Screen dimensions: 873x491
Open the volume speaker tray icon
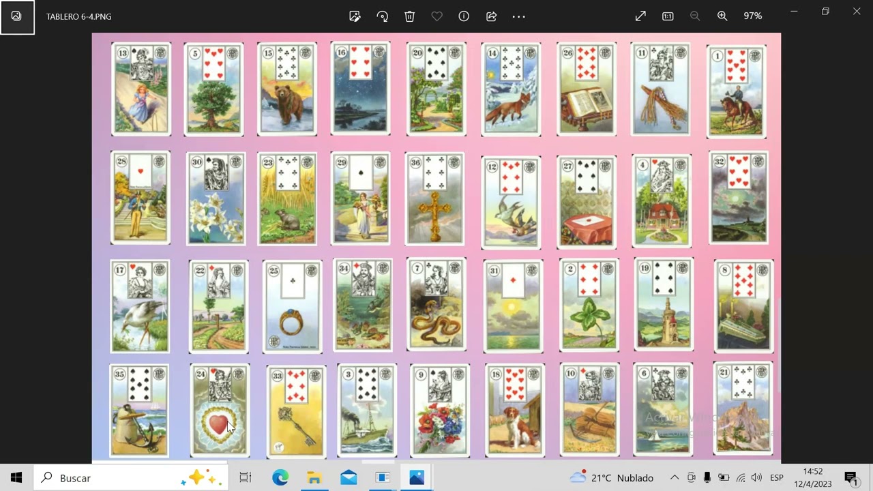point(756,478)
